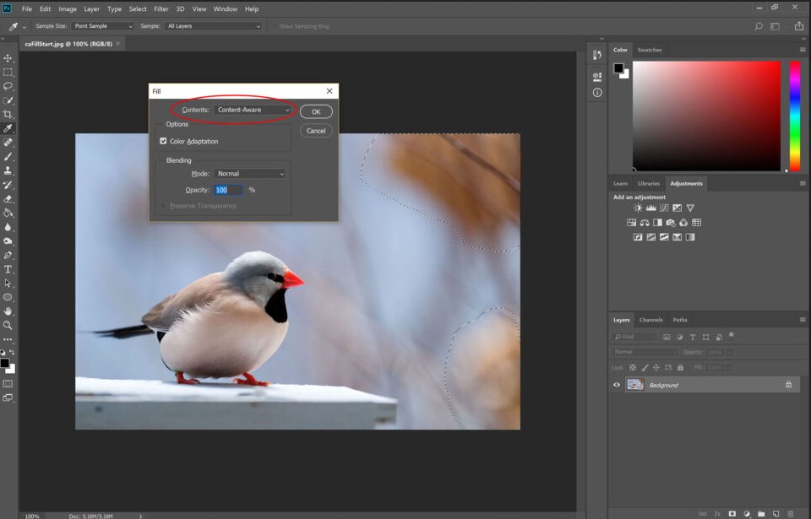Switch to the Channels tab
Viewport: 811px width, 519px height.
650,320
